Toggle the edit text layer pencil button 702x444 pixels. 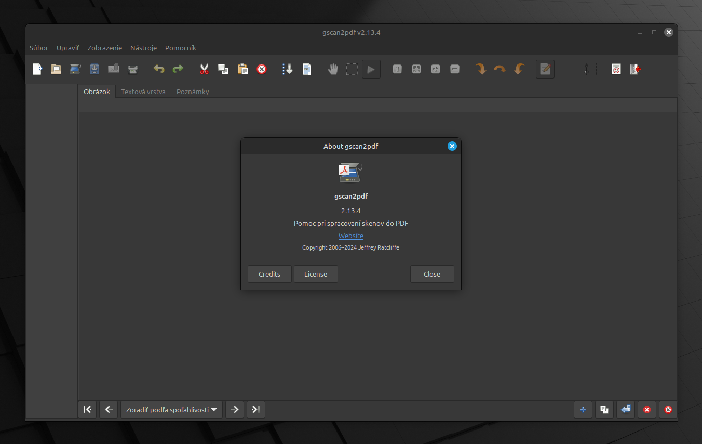pyautogui.click(x=545, y=69)
